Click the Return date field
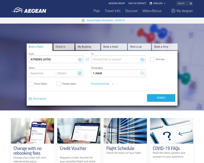The width and height of the screenshot is (204, 163). [66, 73]
